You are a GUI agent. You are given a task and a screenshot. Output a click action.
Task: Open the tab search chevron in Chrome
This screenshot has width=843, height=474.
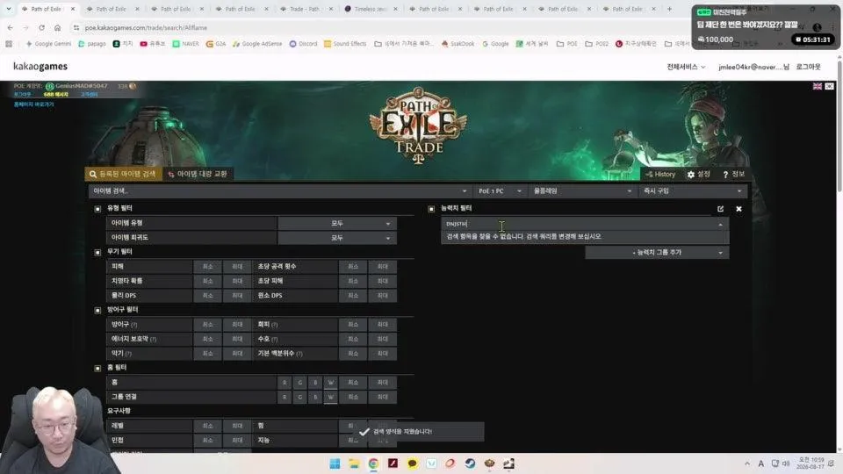click(9, 9)
